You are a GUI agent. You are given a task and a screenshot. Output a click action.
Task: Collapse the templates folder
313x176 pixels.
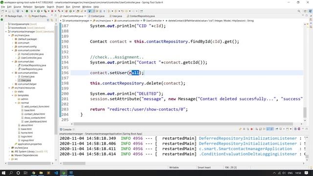coord(13,95)
